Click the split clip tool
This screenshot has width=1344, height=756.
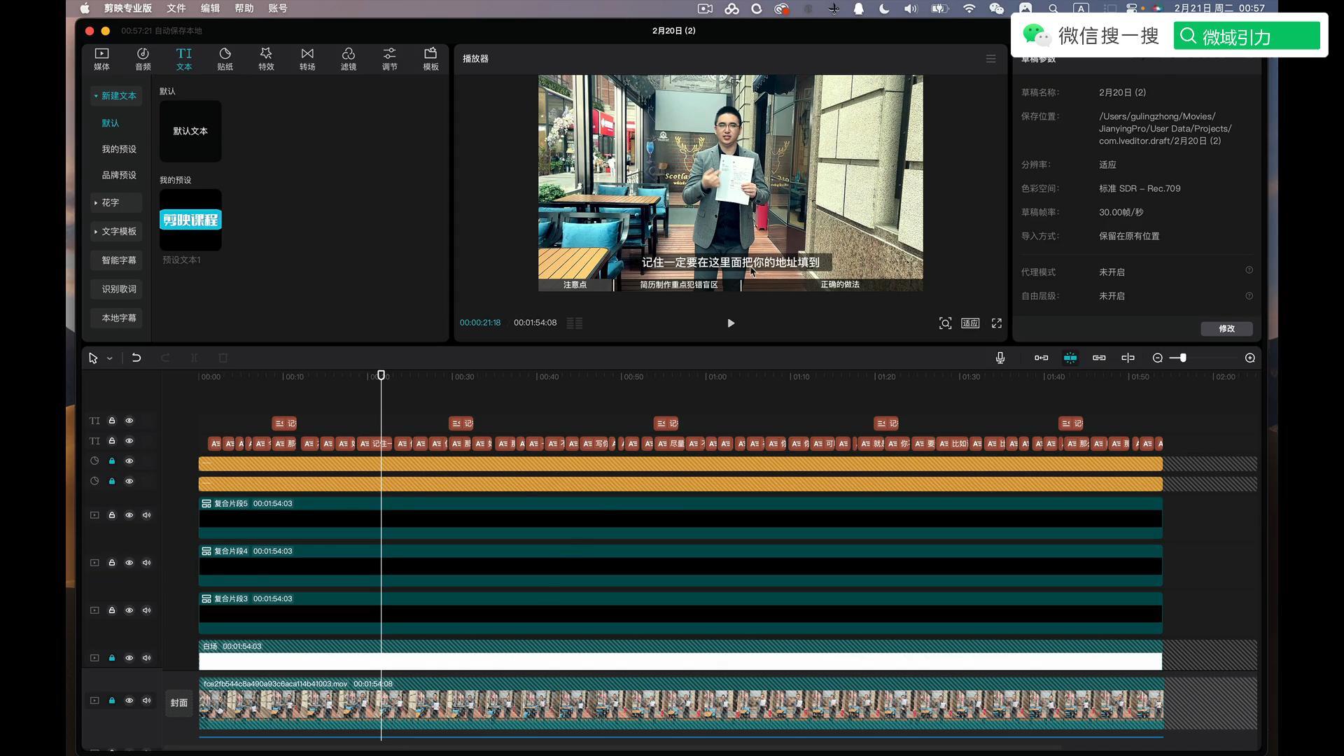(194, 358)
